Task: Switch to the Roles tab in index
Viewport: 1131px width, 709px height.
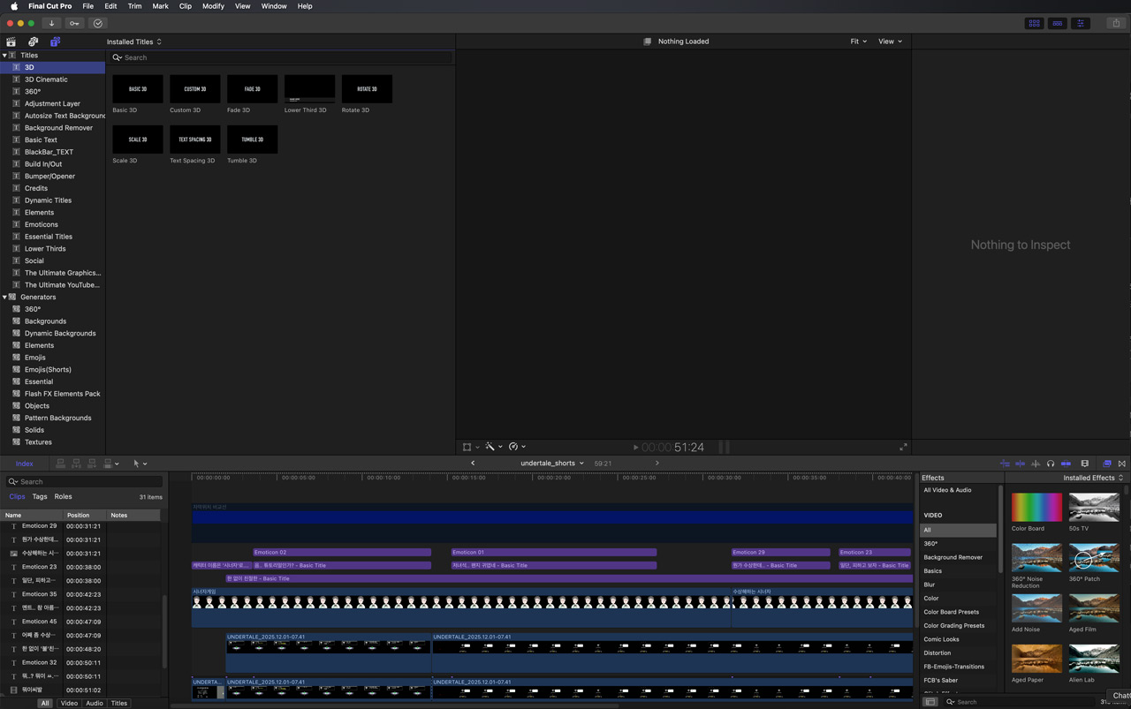Action: 63,497
